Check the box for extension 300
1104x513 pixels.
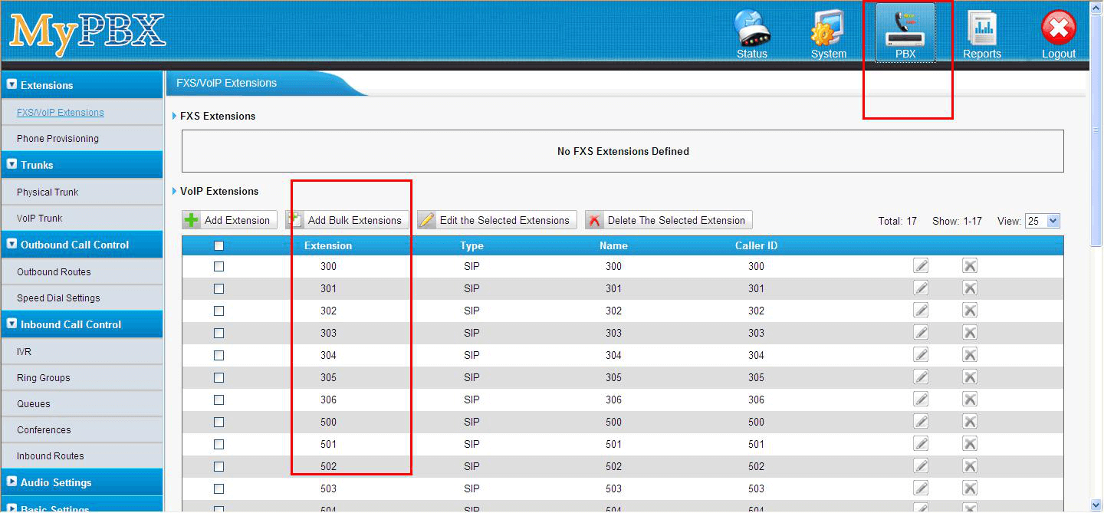219,267
